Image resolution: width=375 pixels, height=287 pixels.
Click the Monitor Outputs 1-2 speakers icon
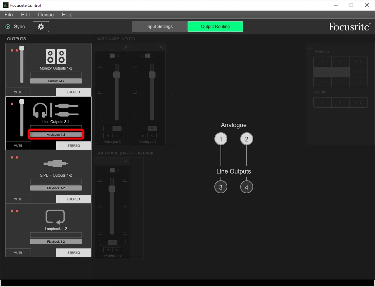56,57
